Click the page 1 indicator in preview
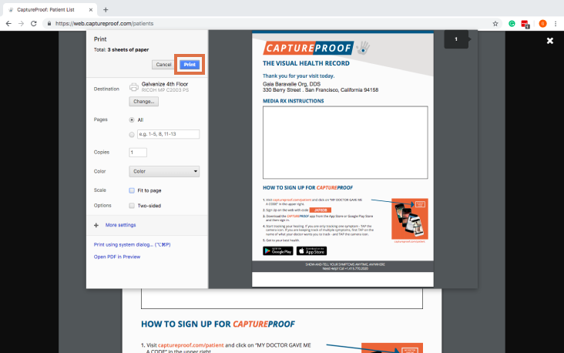This screenshot has height=353, width=564. (456, 39)
